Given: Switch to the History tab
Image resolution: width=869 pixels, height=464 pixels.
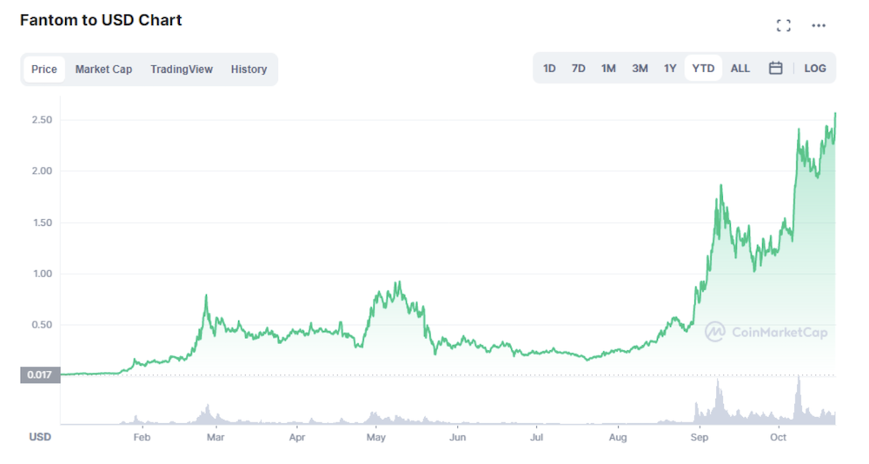Looking at the screenshot, I should pos(249,70).
